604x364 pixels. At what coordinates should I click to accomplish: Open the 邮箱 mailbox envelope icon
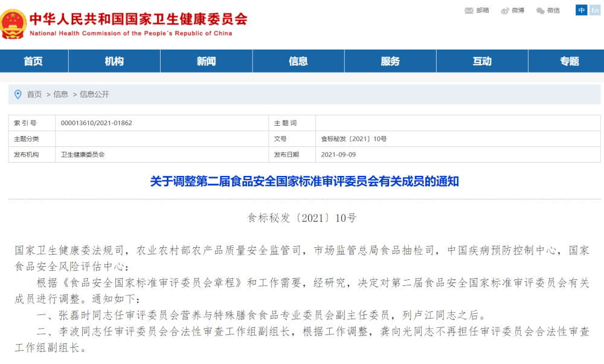(x=469, y=10)
